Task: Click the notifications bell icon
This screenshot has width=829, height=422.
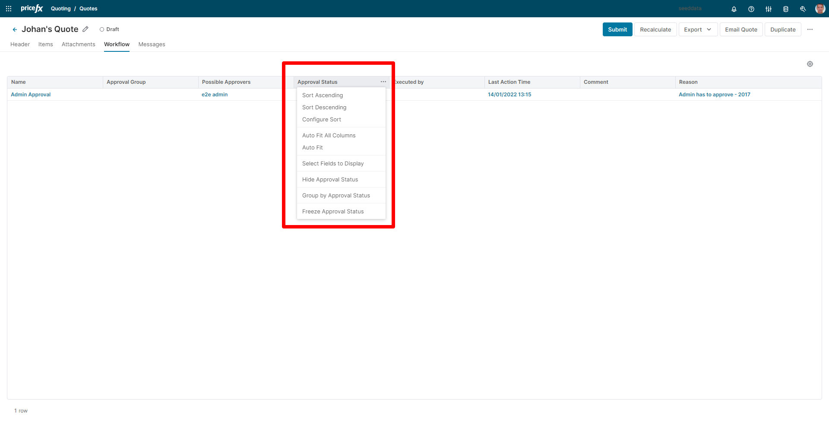Action: click(734, 9)
